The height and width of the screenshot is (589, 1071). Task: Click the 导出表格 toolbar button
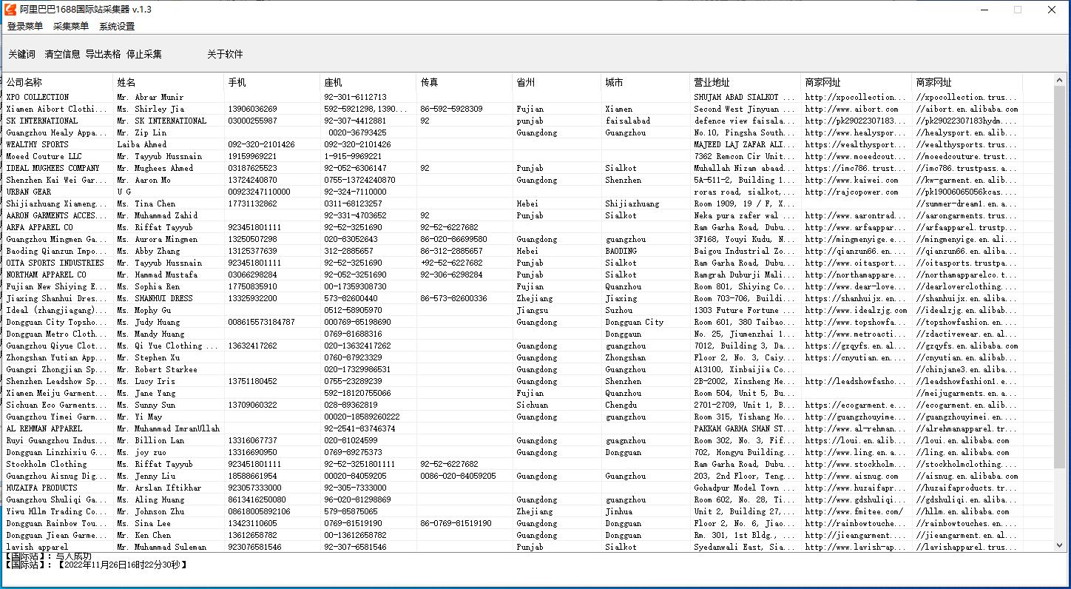[x=103, y=54]
